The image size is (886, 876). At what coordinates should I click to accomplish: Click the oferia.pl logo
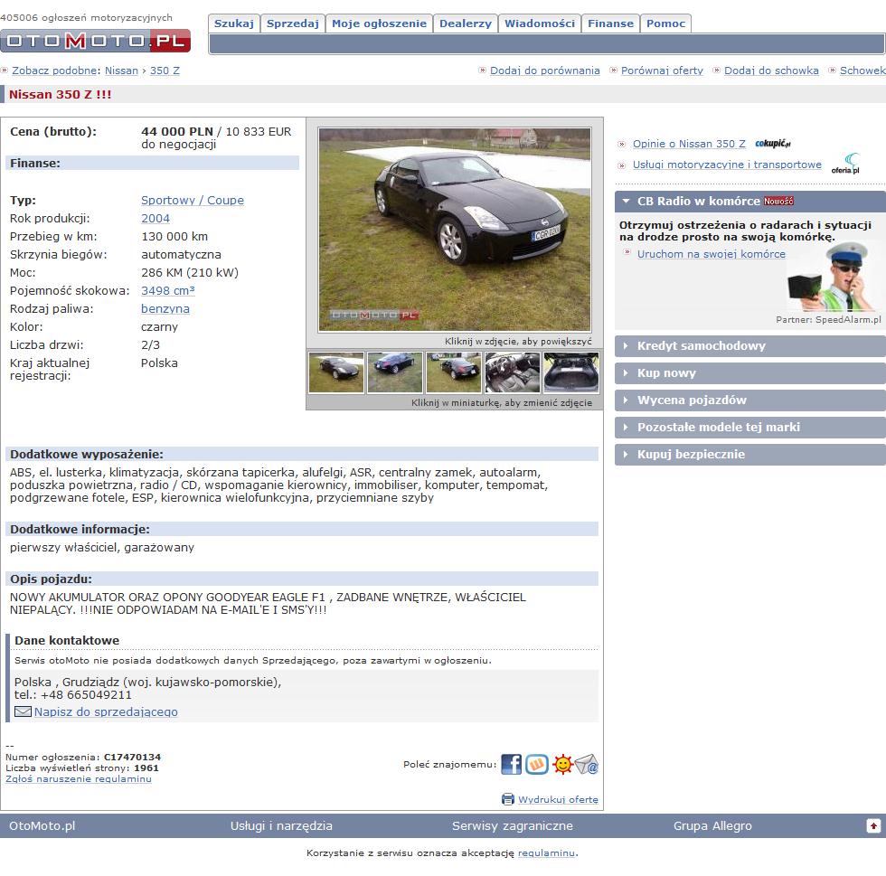pos(845,164)
